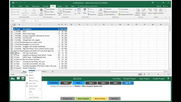Choose Select All Sheets

click(x=33, y=97)
